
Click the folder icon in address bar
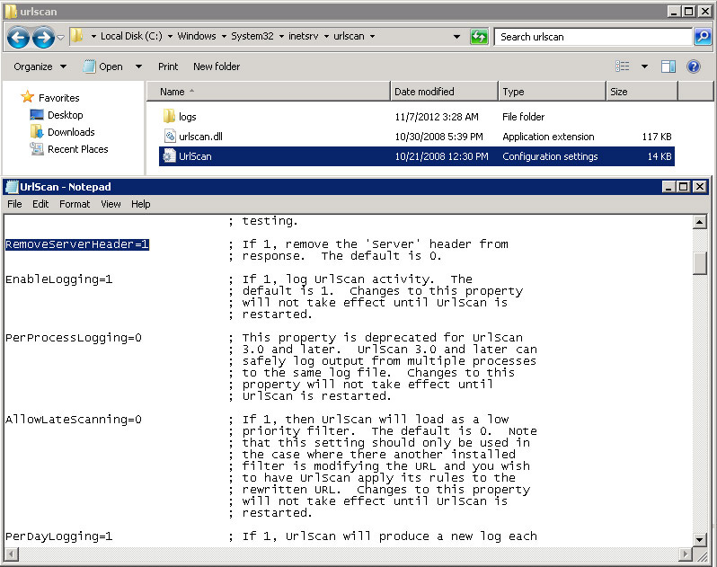[76, 36]
